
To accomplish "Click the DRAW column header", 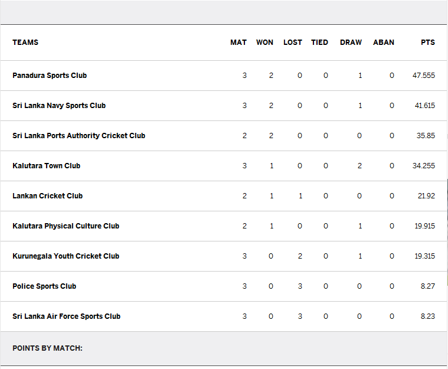I will [x=351, y=43].
